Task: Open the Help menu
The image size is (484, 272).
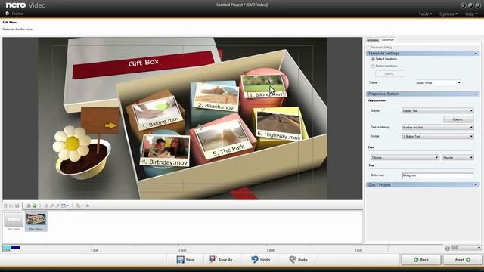Action: (x=471, y=14)
